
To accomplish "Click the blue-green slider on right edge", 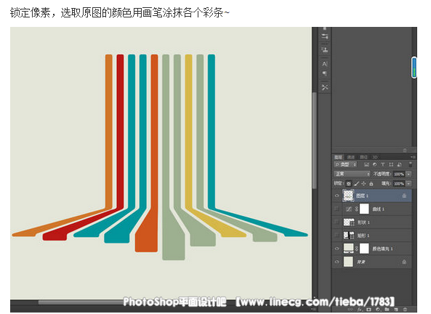I will tap(414, 67).
